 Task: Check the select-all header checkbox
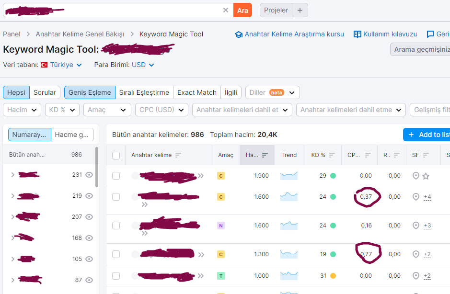click(x=116, y=156)
